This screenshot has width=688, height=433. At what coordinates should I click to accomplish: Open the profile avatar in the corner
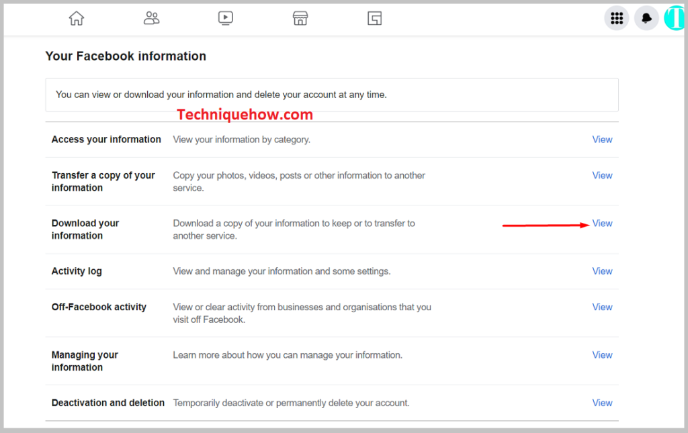(x=675, y=18)
